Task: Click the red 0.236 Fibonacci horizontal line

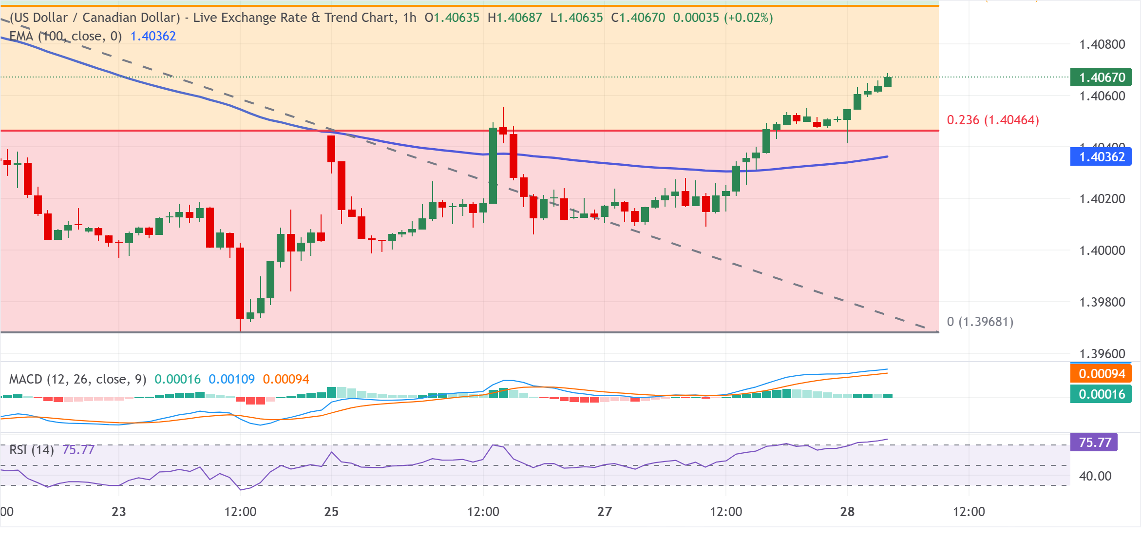Action: click(470, 131)
